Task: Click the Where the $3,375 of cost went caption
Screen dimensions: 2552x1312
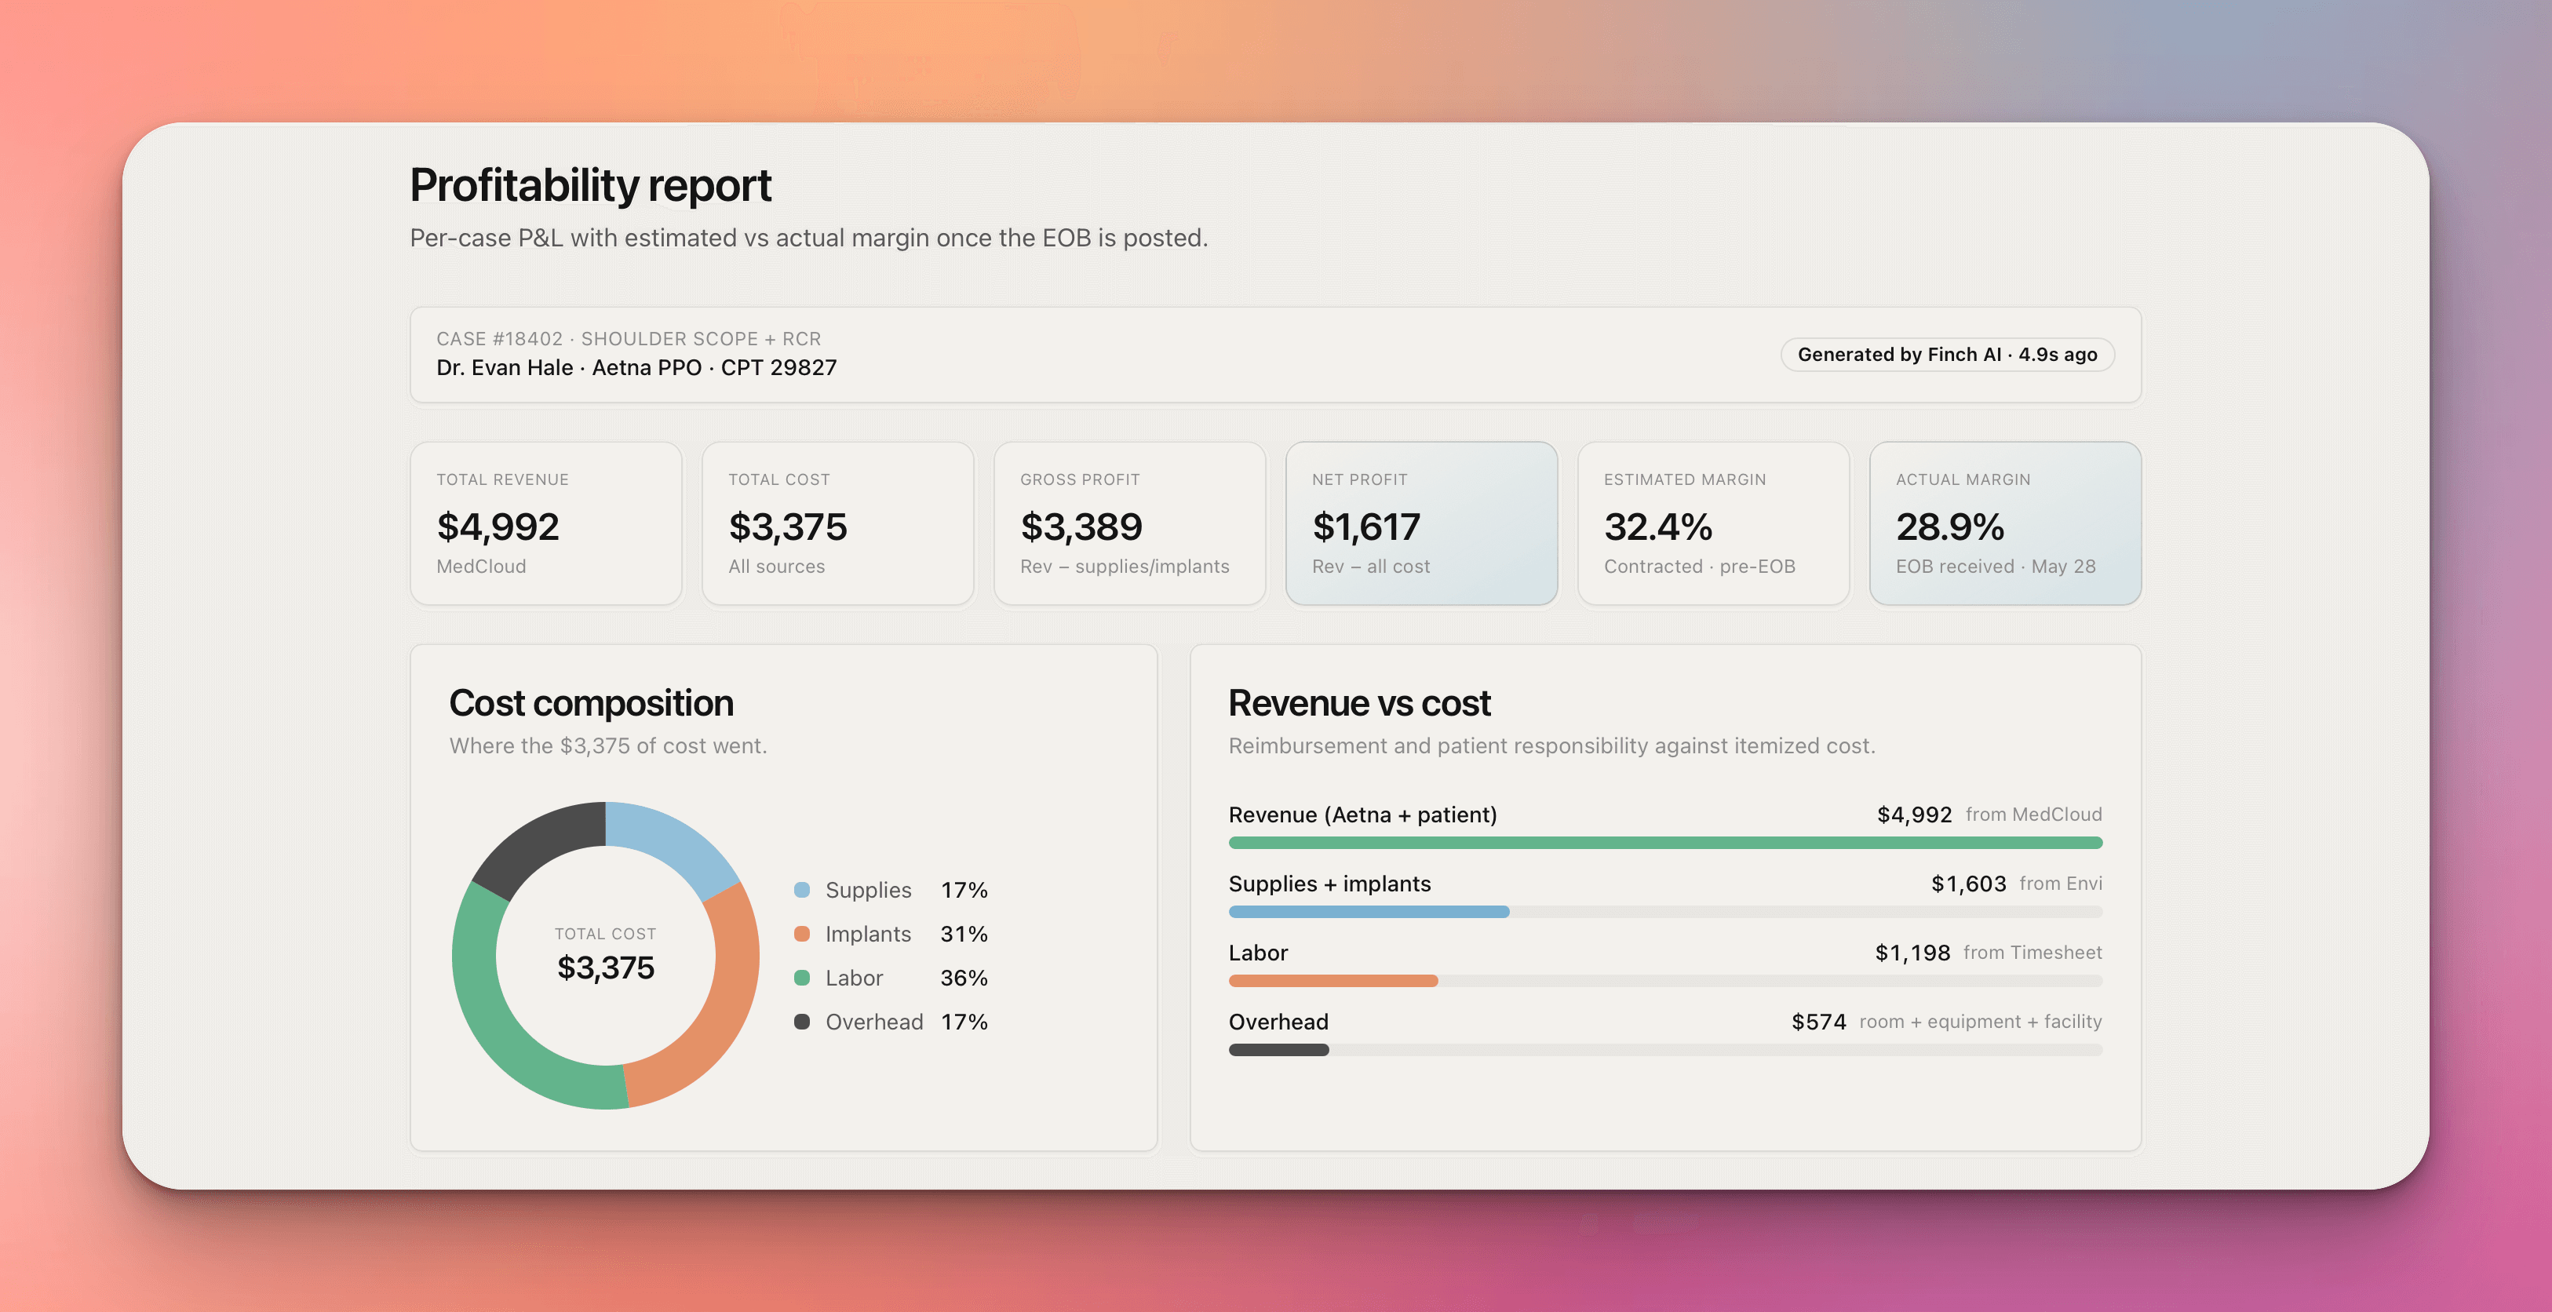Action: click(x=608, y=746)
